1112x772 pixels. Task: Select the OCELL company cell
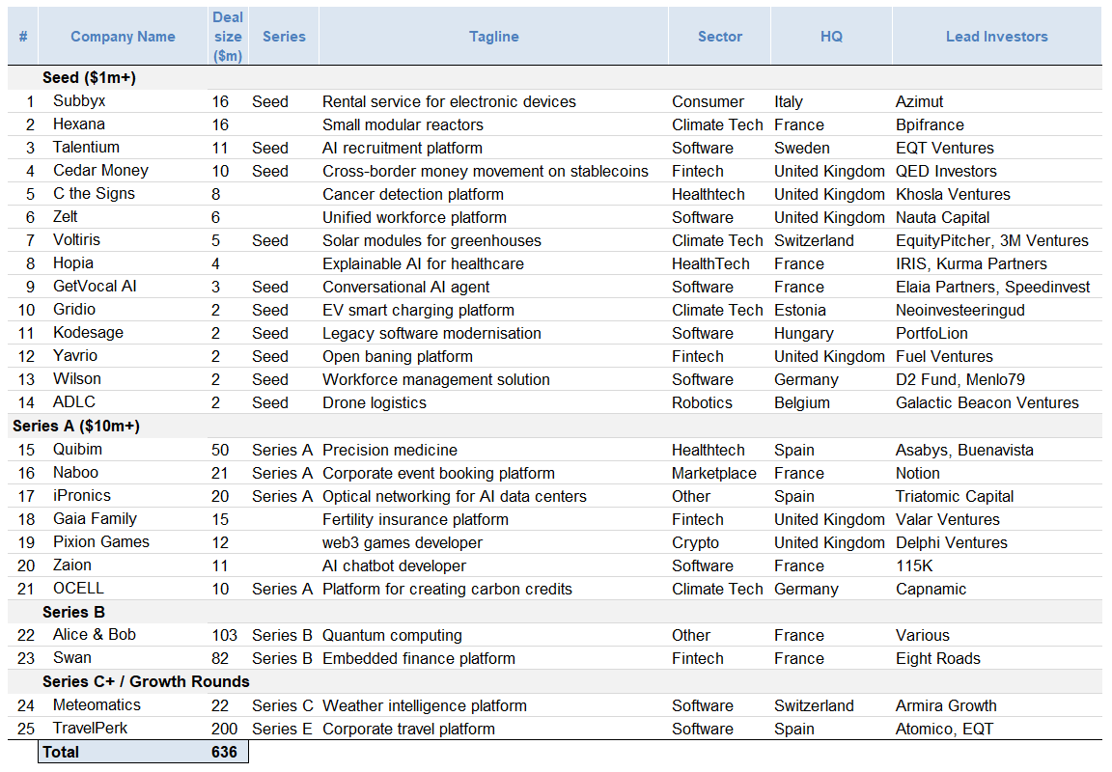(79, 589)
